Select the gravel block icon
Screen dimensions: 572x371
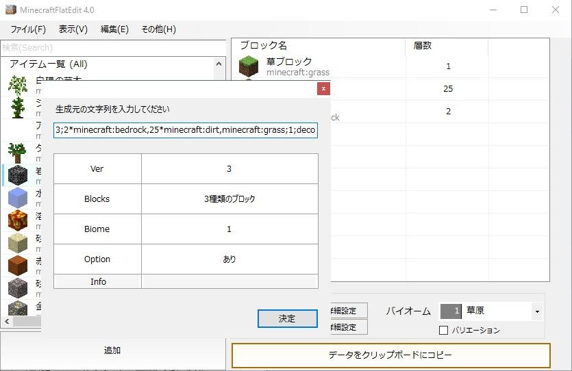click(x=18, y=288)
